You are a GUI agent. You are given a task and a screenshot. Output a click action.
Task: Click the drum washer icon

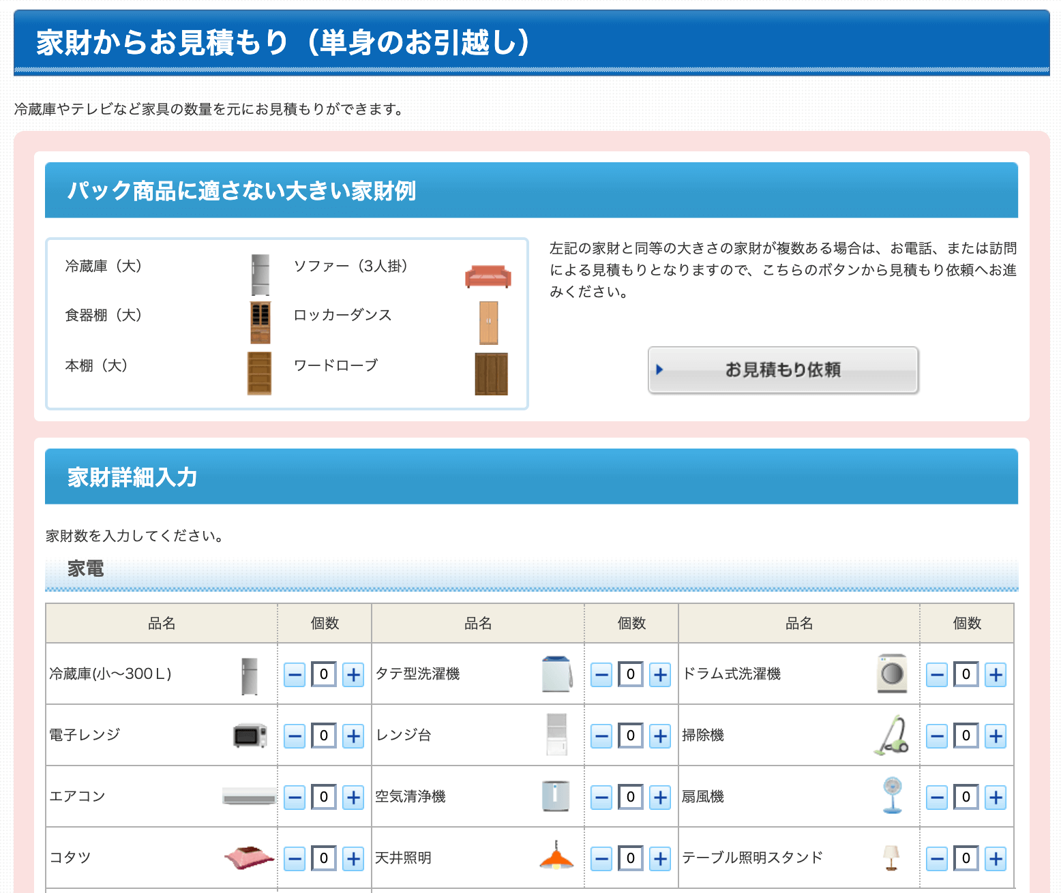point(892,673)
